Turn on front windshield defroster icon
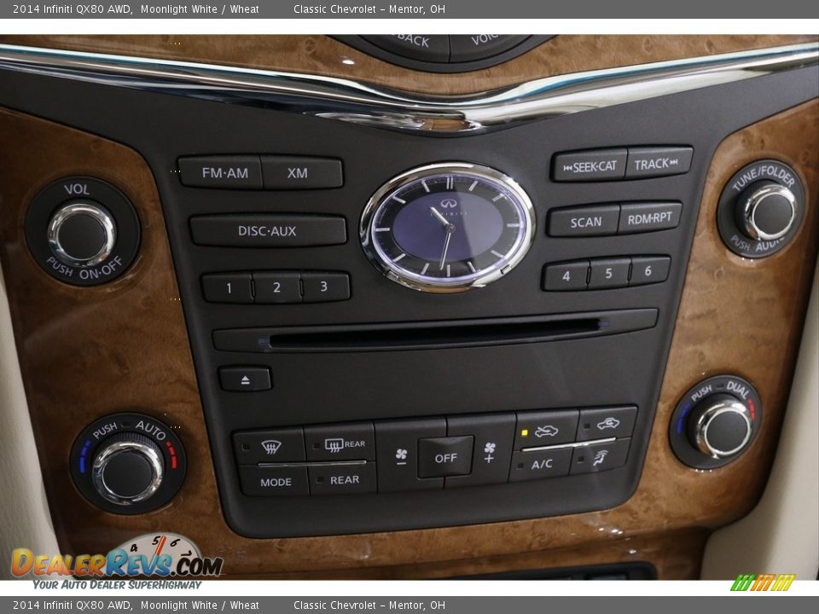The width and height of the screenshot is (819, 614). [270, 446]
